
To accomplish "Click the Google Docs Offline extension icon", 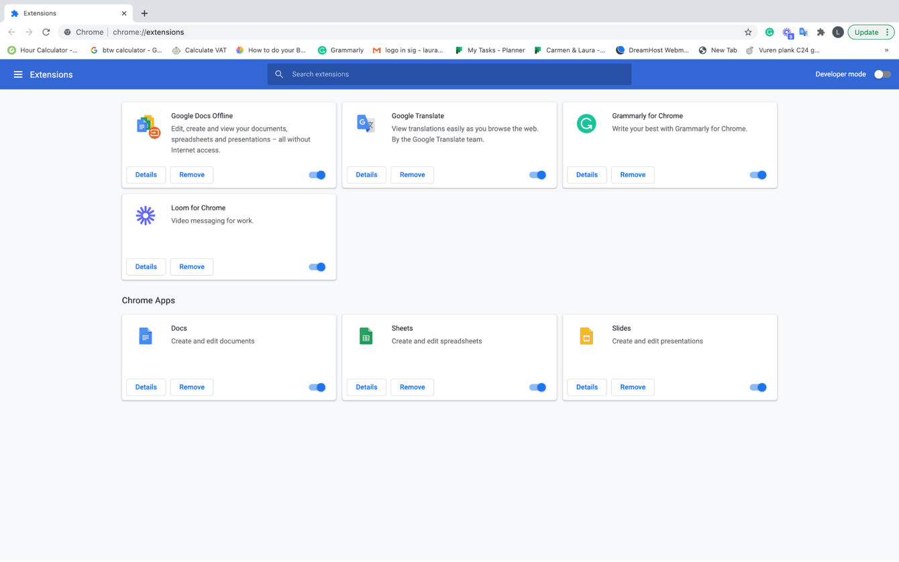I will tap(148, 126).
